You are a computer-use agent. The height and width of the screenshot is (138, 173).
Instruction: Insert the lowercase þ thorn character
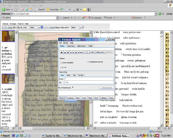pyautogui.click(x=76, y=52)
